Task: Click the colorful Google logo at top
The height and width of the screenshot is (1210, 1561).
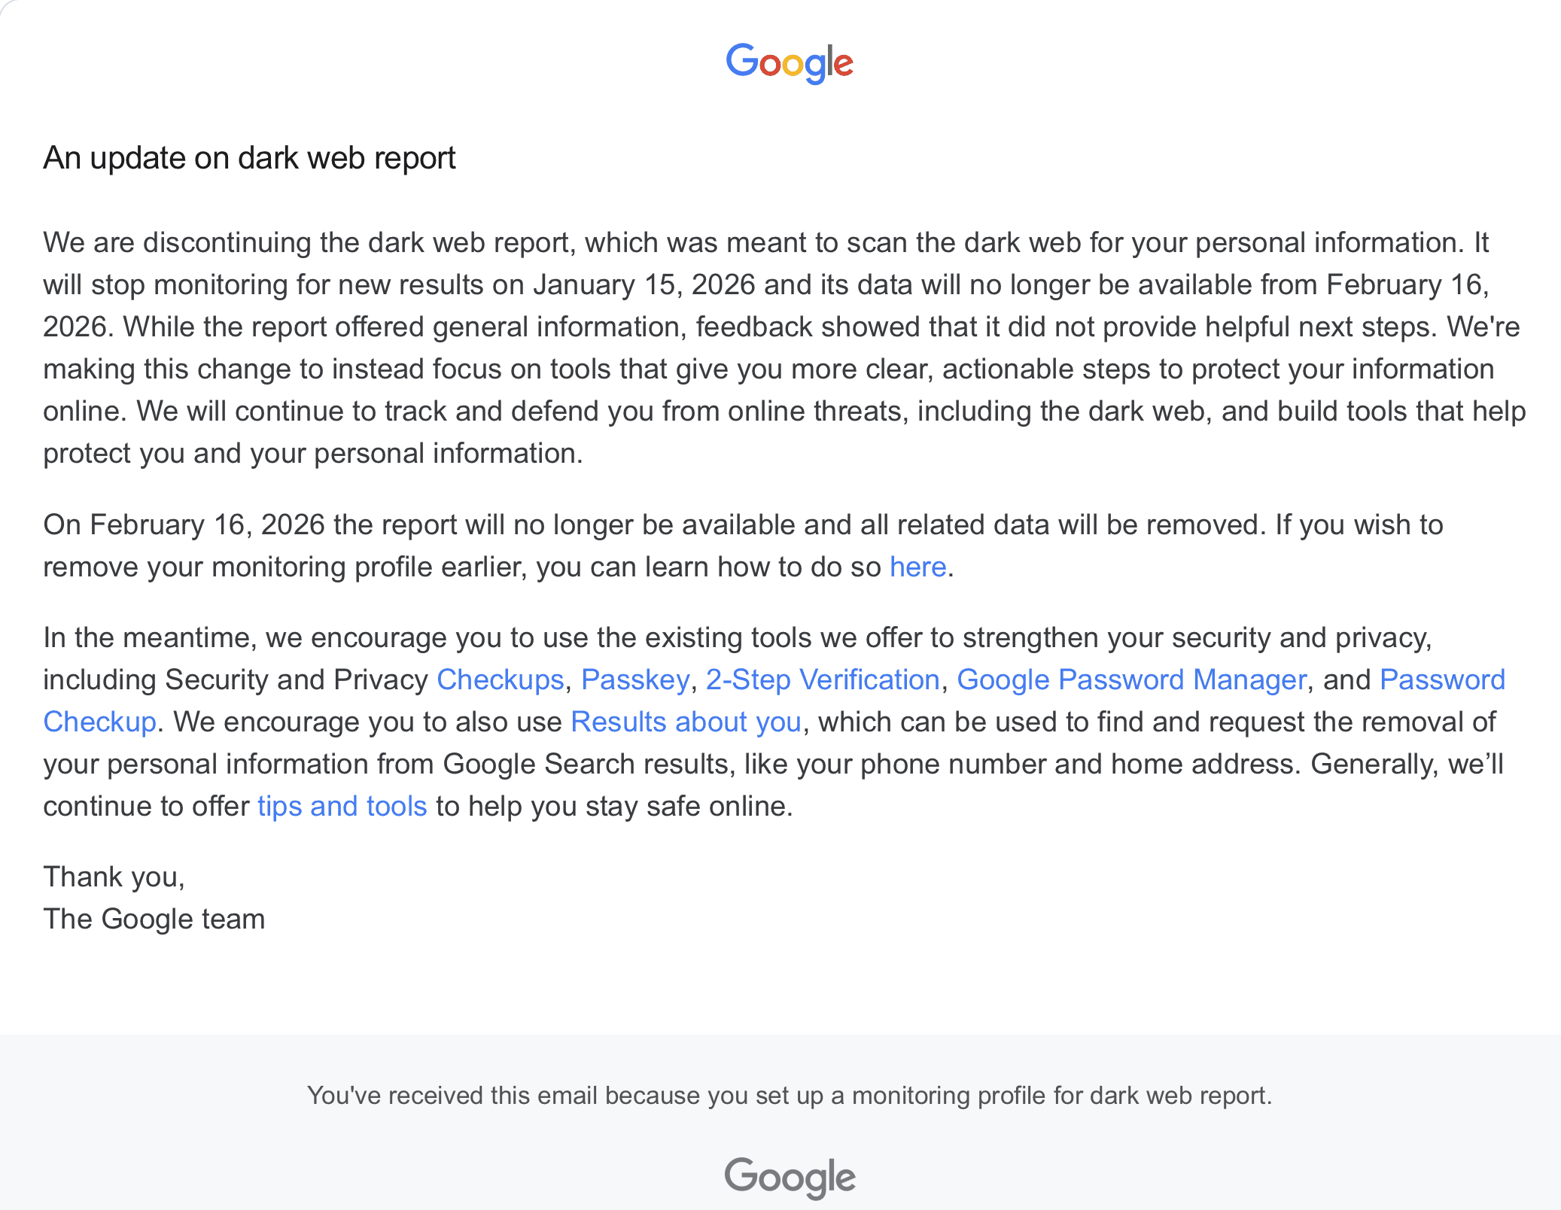Action: pyautogui.click(x=789, y=62)
